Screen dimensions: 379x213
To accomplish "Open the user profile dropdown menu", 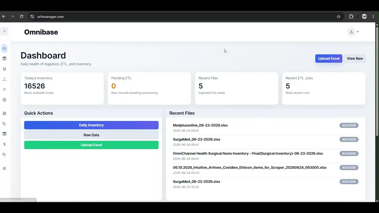I will click(x=353, y=32).
